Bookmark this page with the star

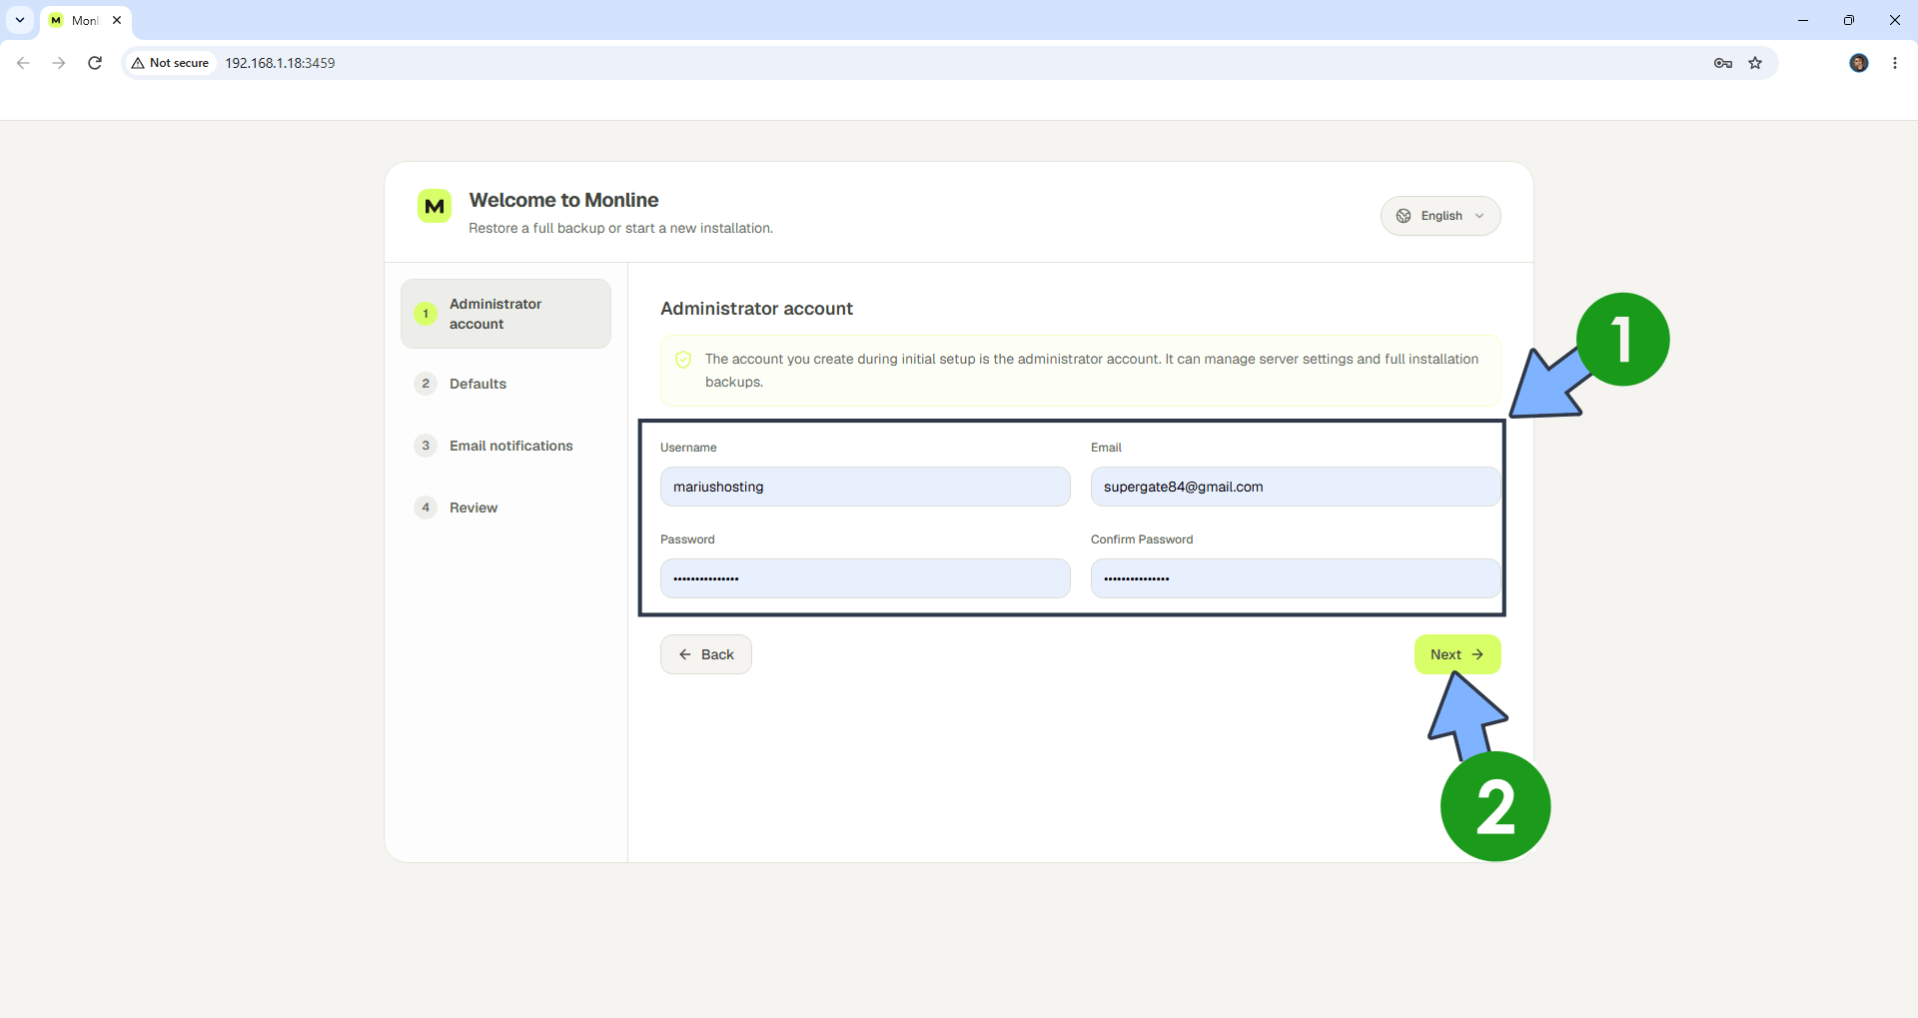coord(1755,63)
